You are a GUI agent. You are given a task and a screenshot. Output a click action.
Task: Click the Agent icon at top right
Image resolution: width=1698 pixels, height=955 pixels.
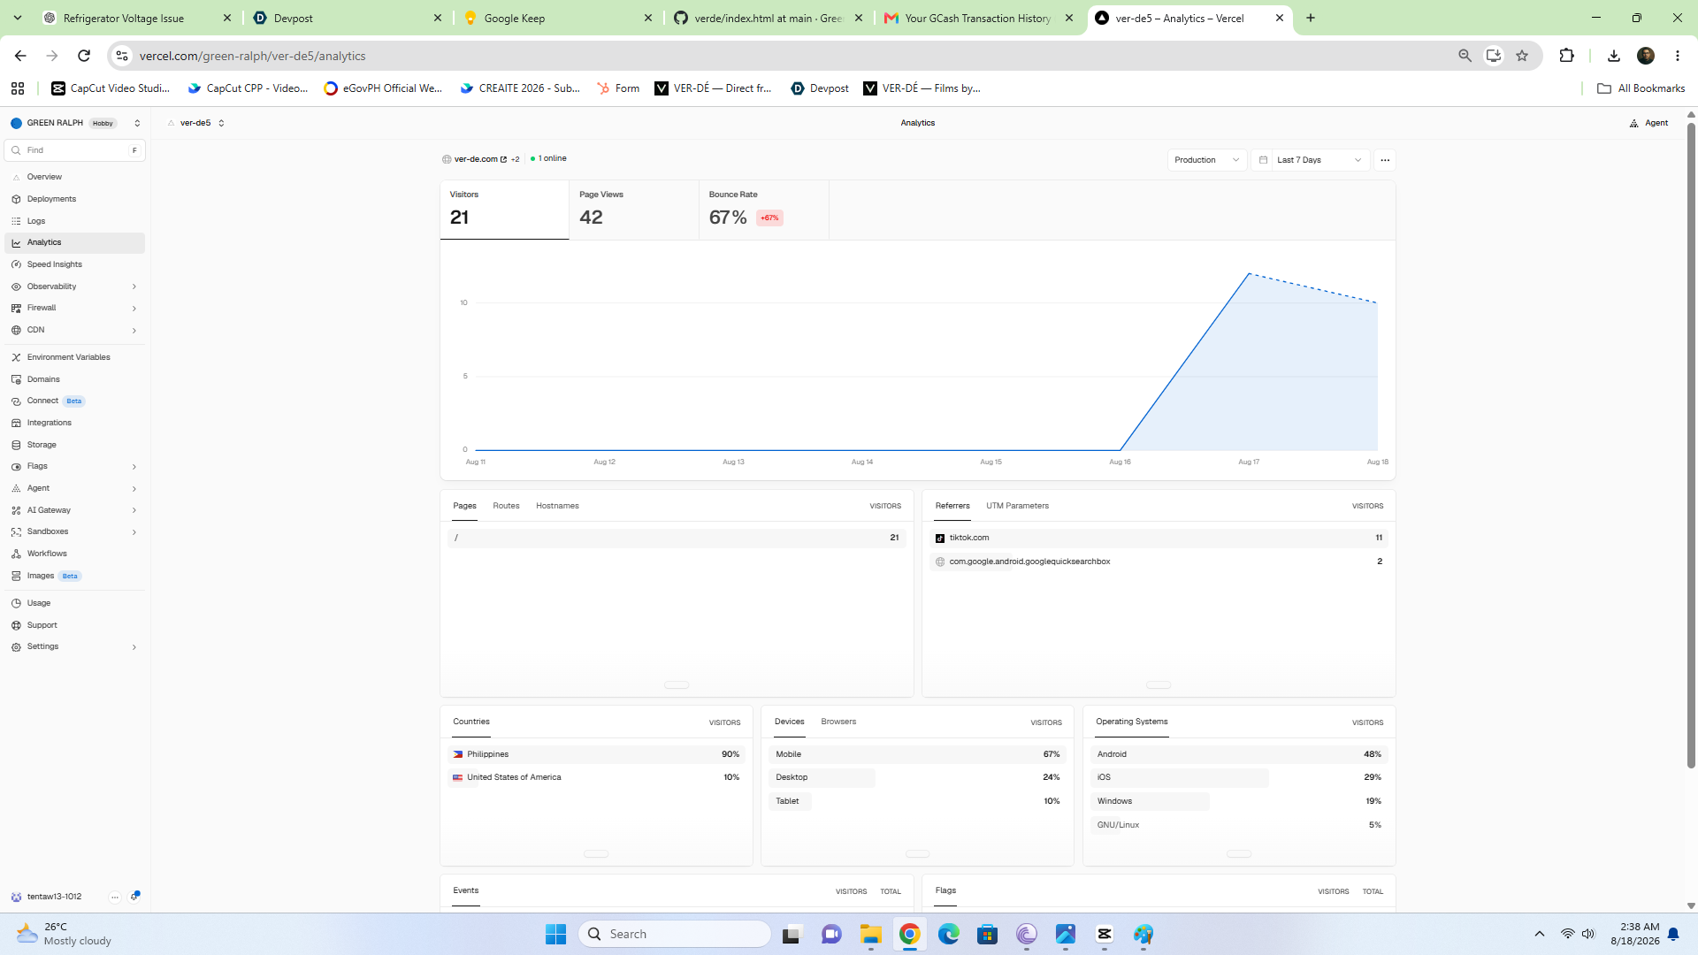click(1633, 123)
